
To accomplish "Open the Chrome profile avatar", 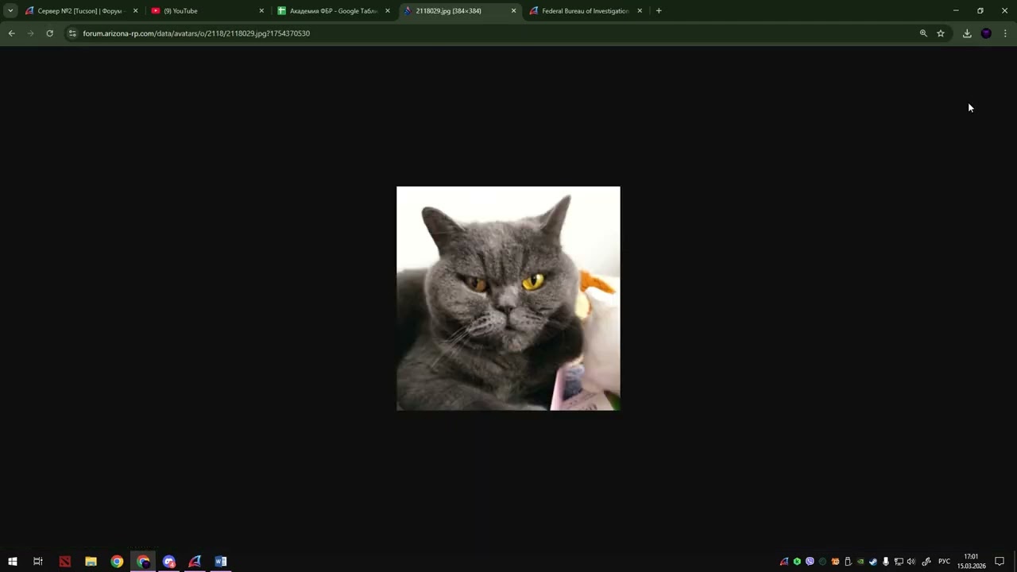I will click(x=986, y=33).
